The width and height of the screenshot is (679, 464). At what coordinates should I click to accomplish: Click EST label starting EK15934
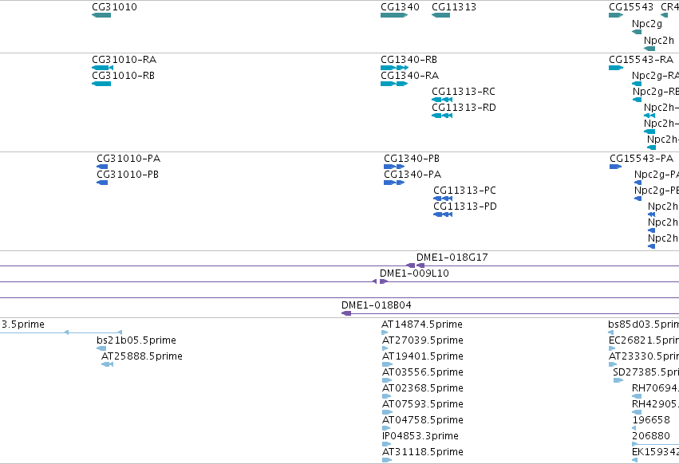click(x=655, y=452)
